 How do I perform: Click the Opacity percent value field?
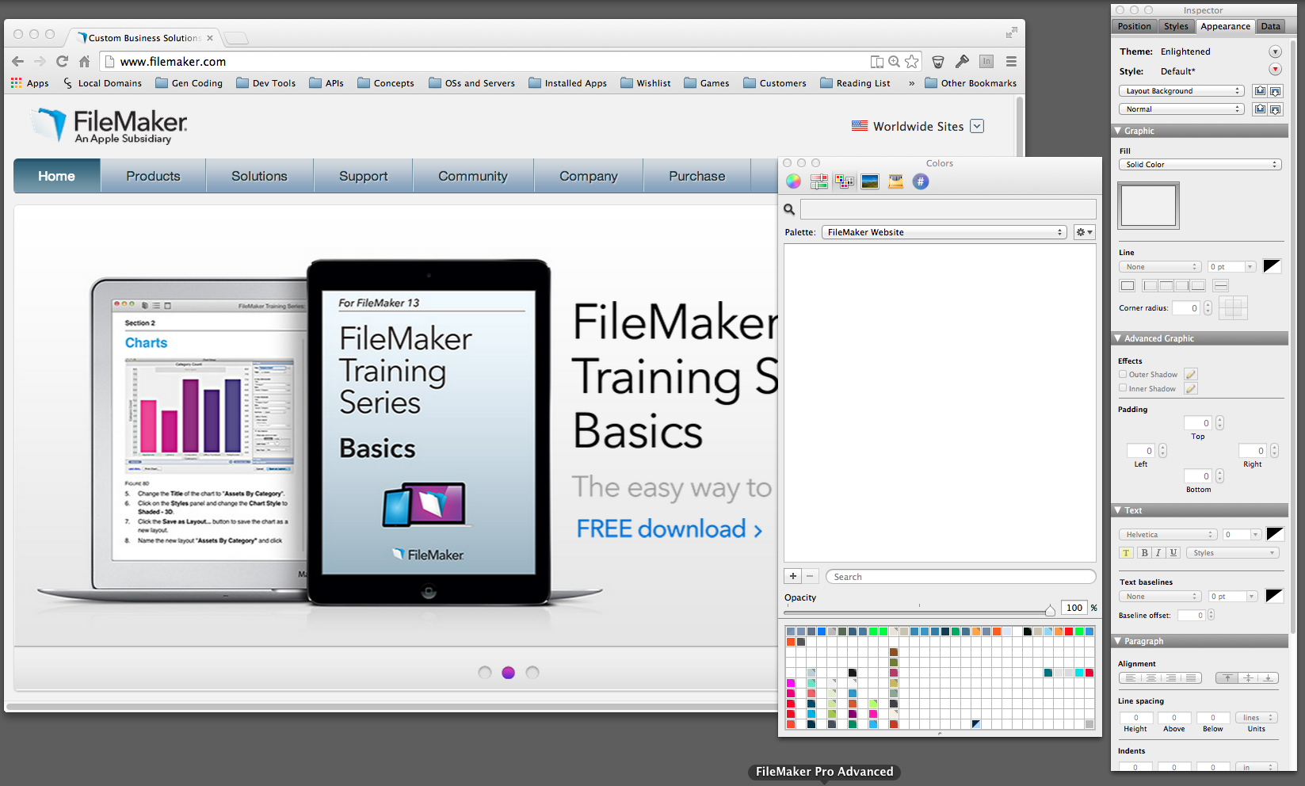[x=1074, y=608]
